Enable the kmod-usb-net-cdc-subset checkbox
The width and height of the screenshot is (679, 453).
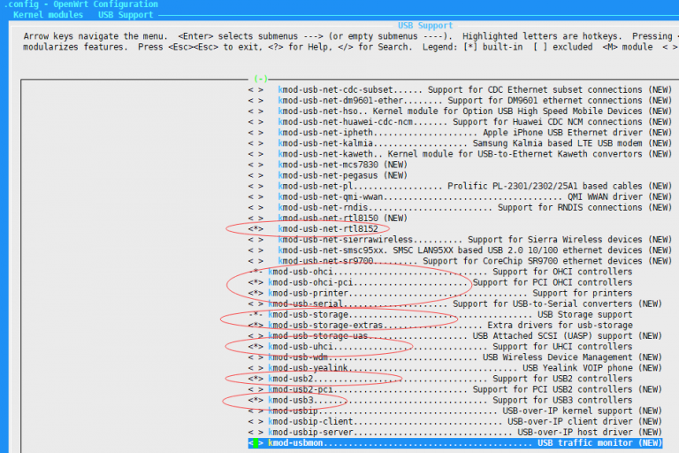(256, 89)
